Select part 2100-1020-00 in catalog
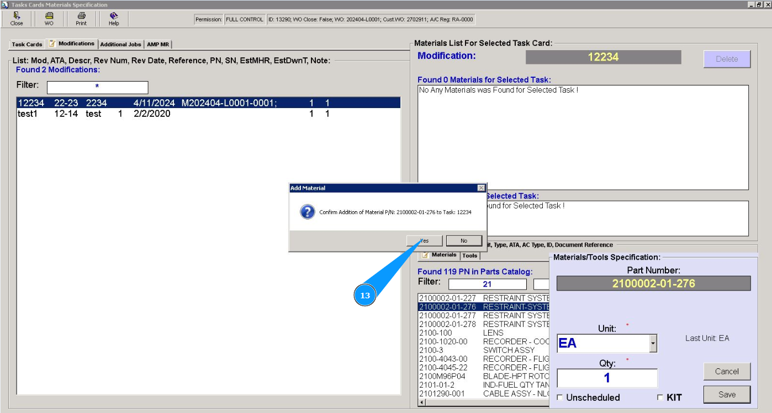 click(x=484, y=342)
